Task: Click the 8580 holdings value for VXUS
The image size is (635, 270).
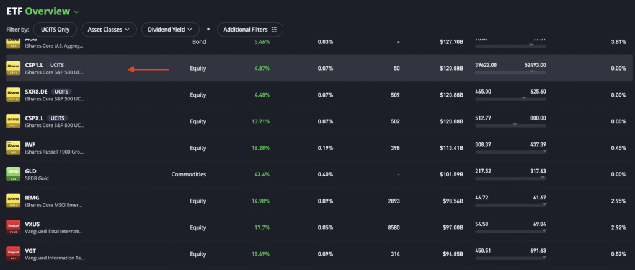Action: 393,227
